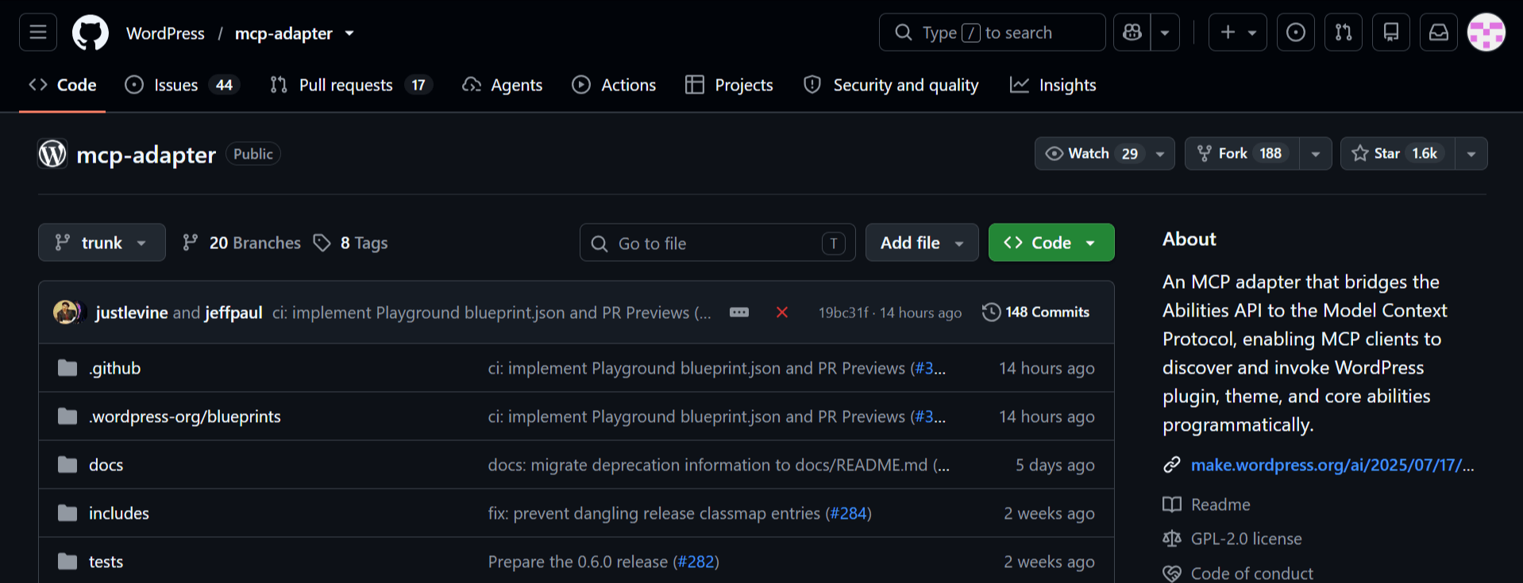Open the green Code clone dropdown

tap(1051, 243)
